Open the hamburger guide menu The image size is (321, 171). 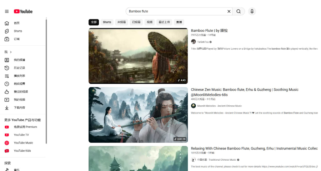pyautogui.click(x=7, y=11)
